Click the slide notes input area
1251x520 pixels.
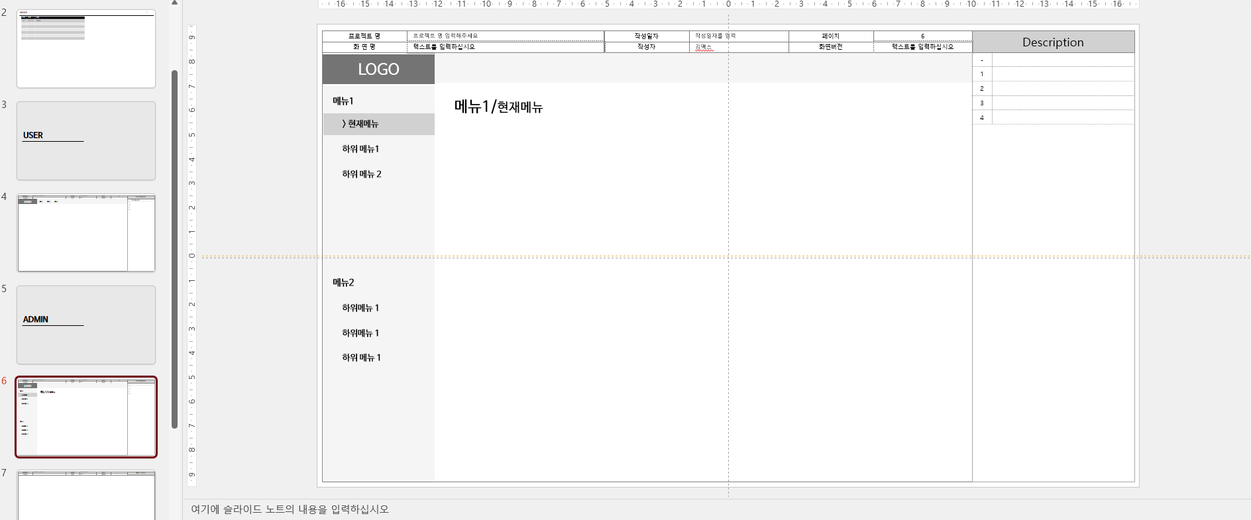[x=716, y=509]
